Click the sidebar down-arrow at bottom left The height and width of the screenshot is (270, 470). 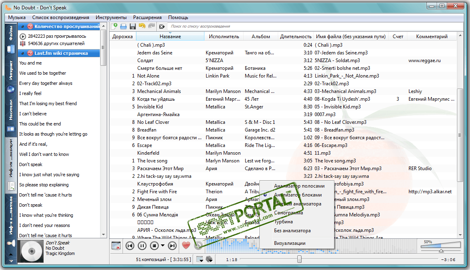click(11, 261)
